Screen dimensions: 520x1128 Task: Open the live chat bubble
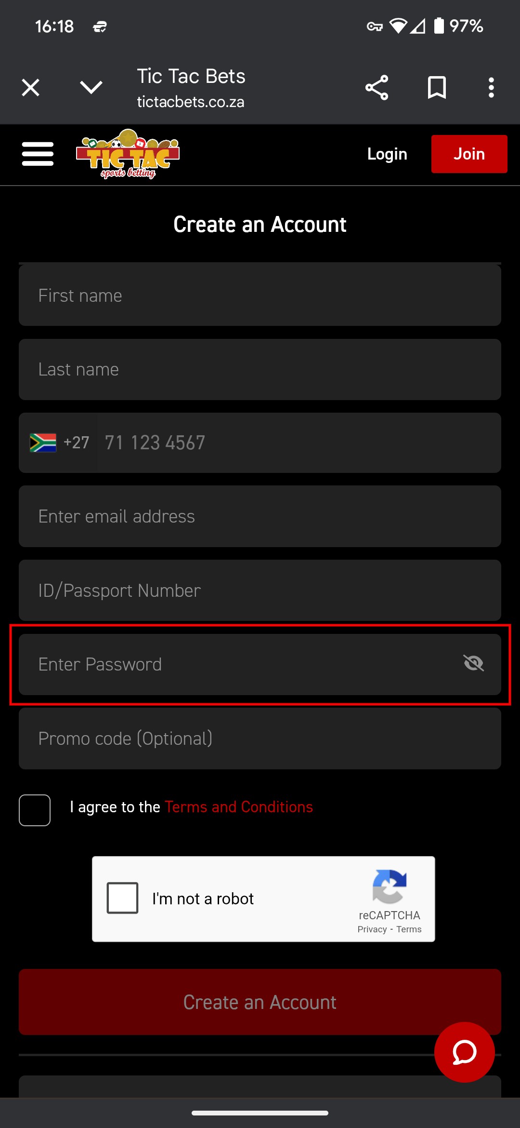coord(465,1052)
